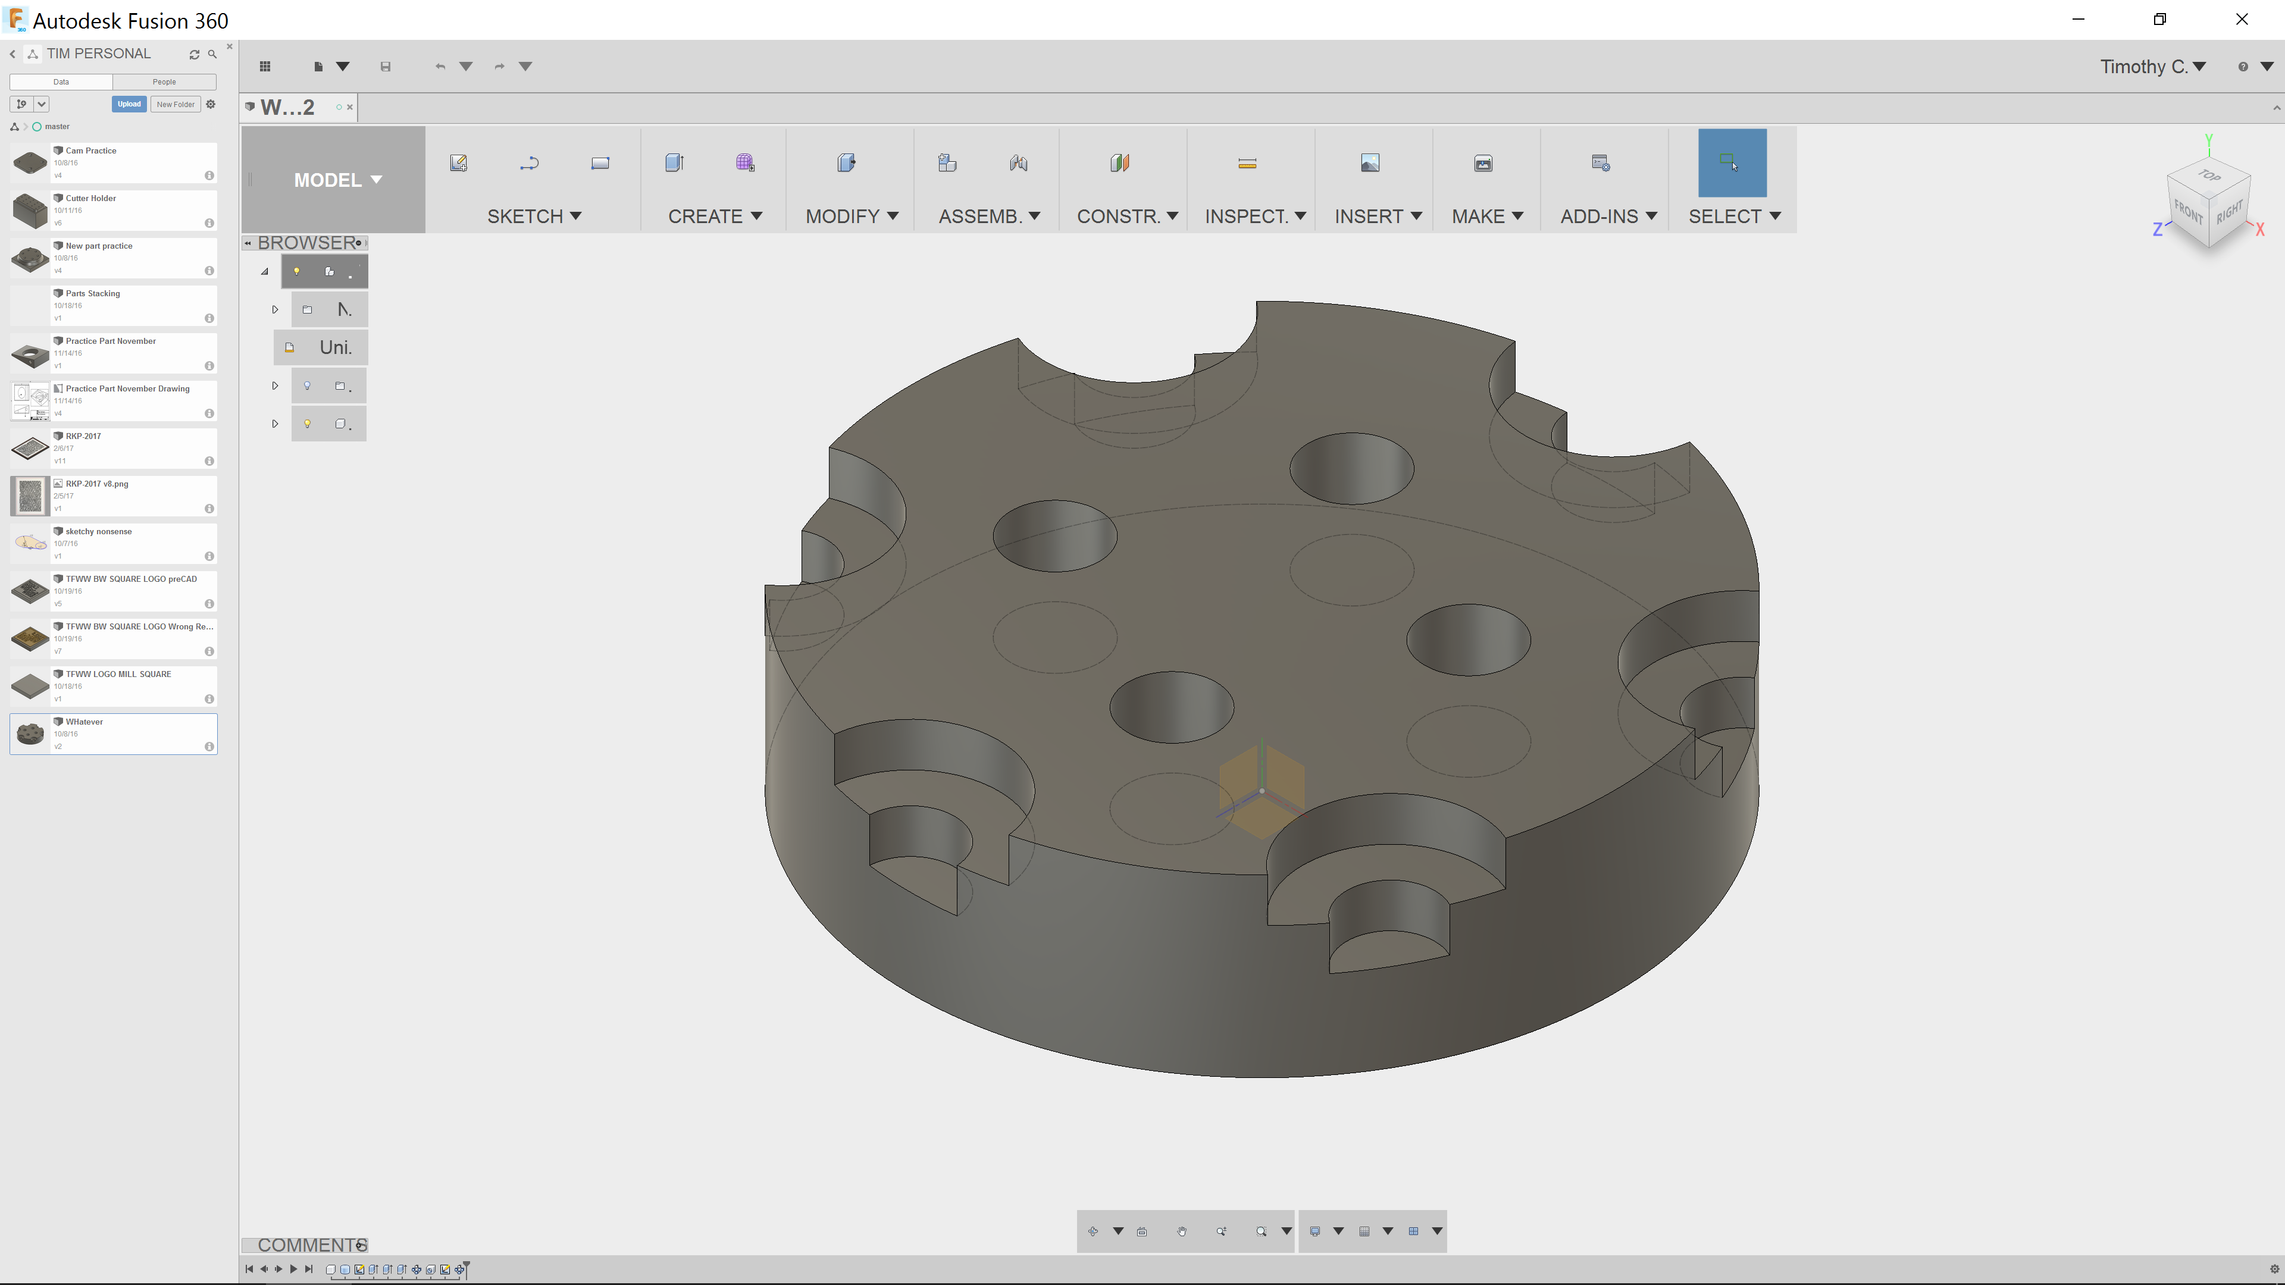Viewport: 2285px width, 1285px height.
Task: Toggle visibility bulb of the selected component
Action: 297,271
